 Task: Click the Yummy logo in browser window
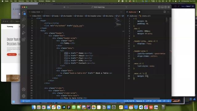point(10,27)
